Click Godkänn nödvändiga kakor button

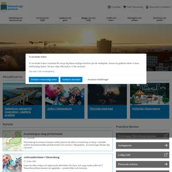pyautogui.click(x=44, y=80)
